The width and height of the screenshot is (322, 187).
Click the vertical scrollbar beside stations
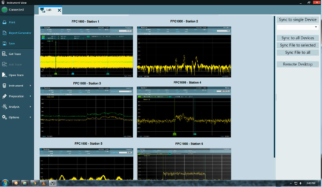coord(274,87)
